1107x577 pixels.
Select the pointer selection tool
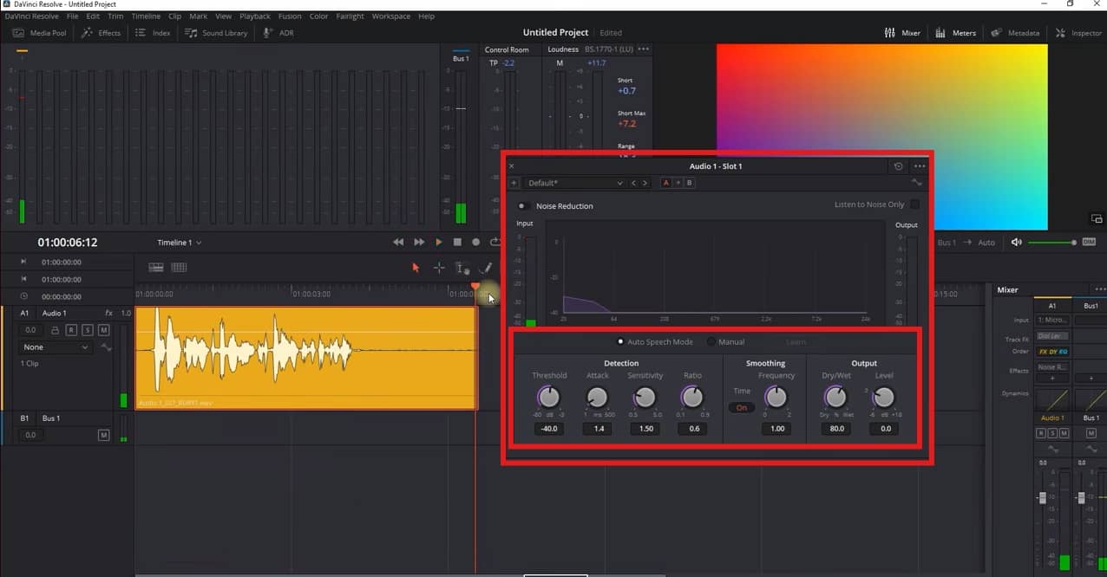click(416, 268)
